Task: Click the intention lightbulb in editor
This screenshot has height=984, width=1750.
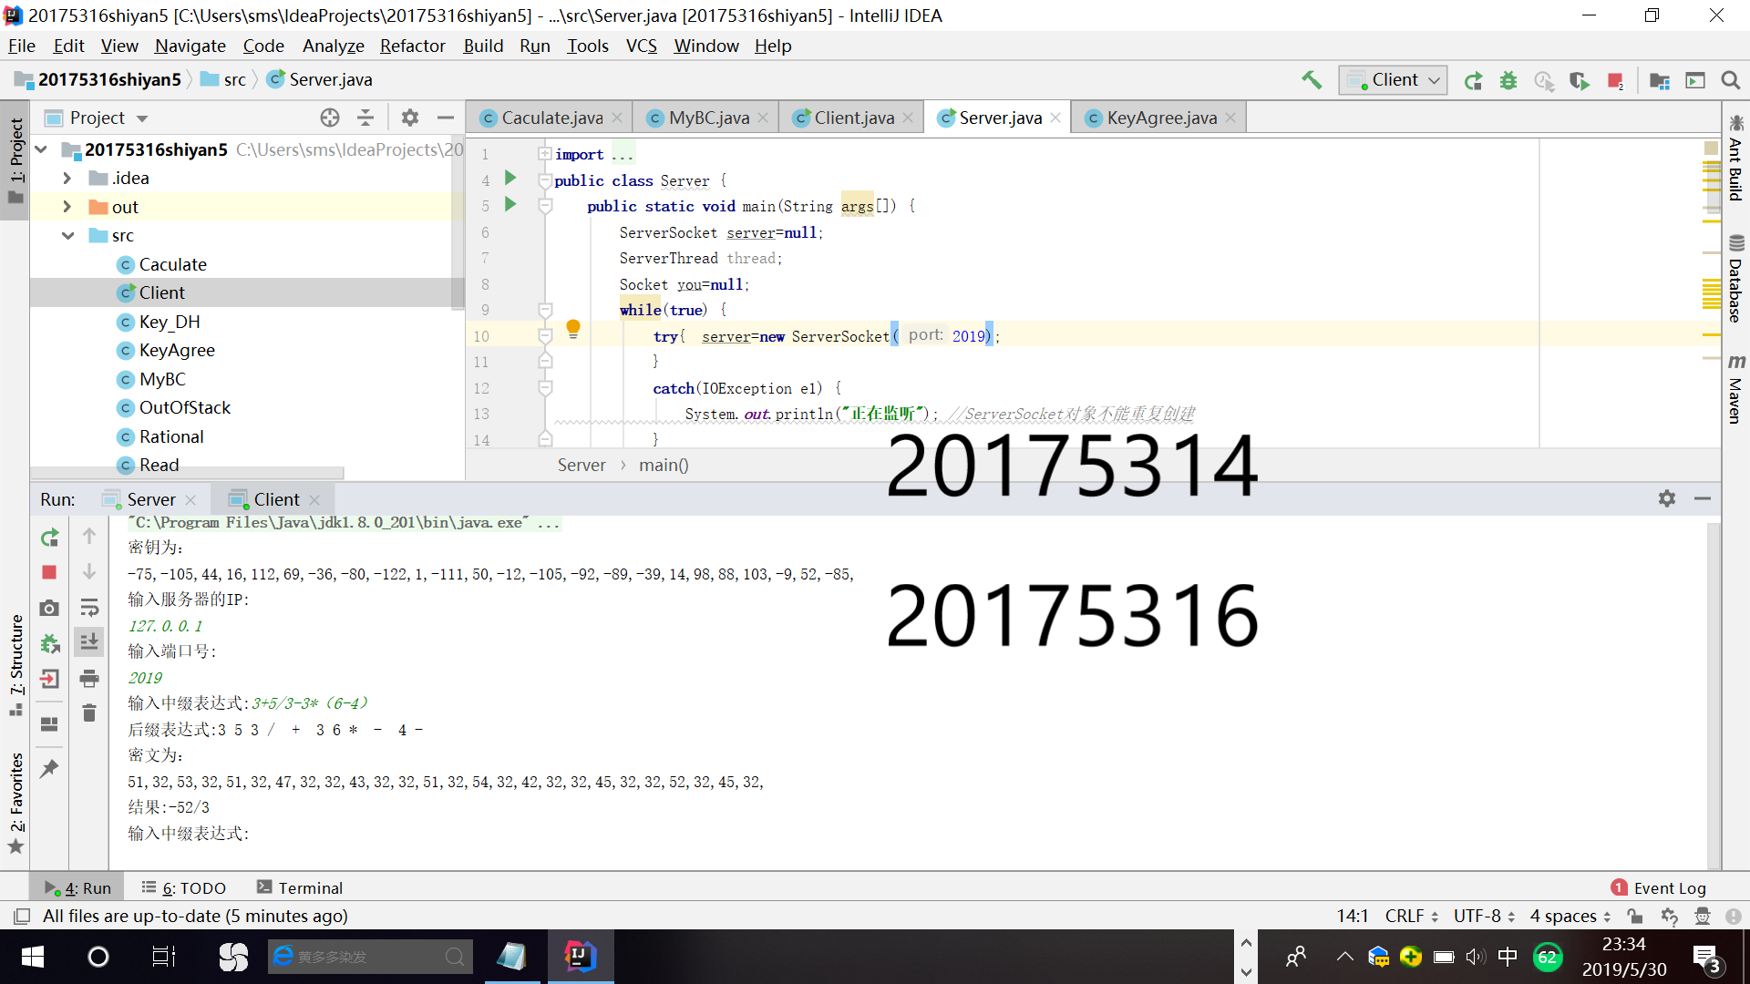Action: click(x=572, y=327)
